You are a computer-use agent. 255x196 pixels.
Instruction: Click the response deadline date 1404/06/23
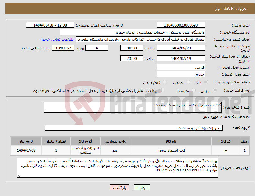[181, 48]
